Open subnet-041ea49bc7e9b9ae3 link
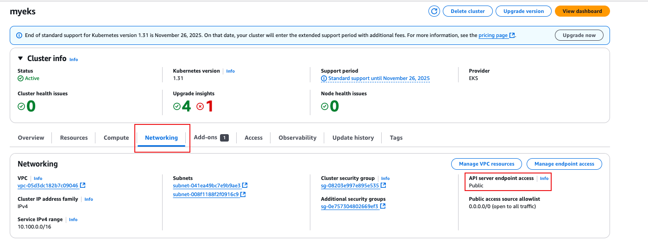The width and height of the screenshot is (648, 241). 207,185
